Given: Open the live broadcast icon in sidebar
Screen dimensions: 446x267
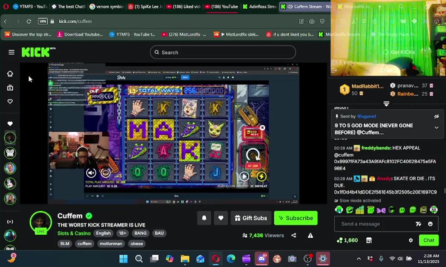Looking at the screenshot, I should pos(10,222).
